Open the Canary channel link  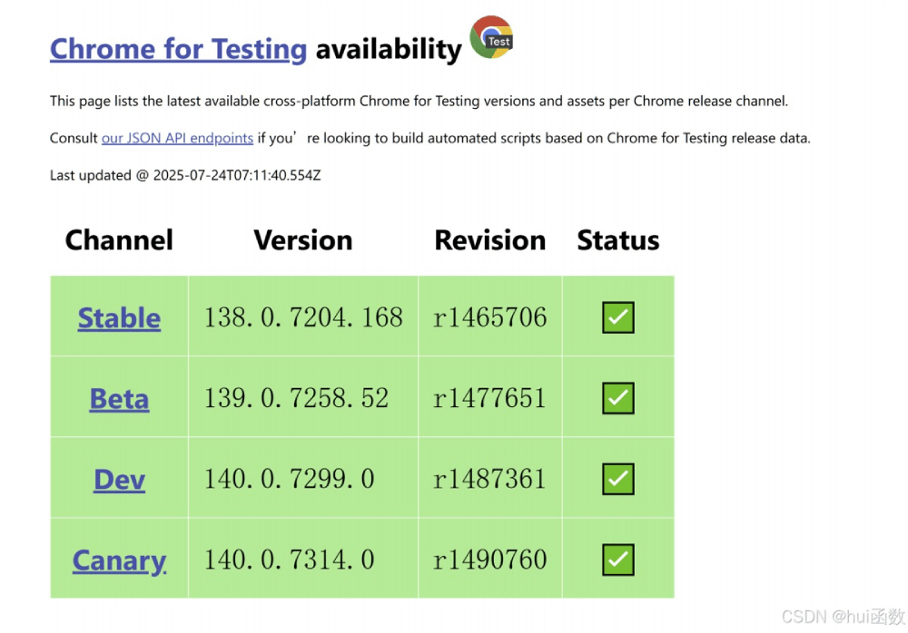(119, 560)
